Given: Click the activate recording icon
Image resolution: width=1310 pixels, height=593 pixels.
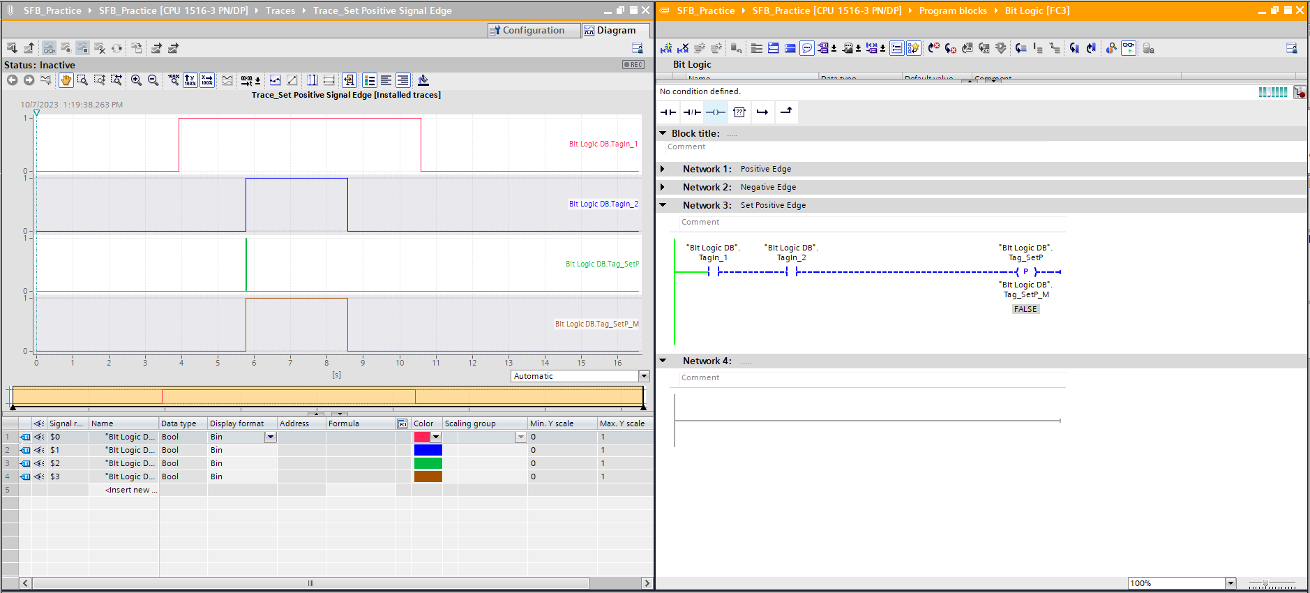Looking at the screenshot, I should 66,48.
